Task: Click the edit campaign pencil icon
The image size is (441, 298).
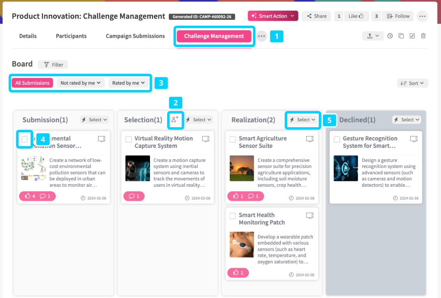Action: coord(412,36)
